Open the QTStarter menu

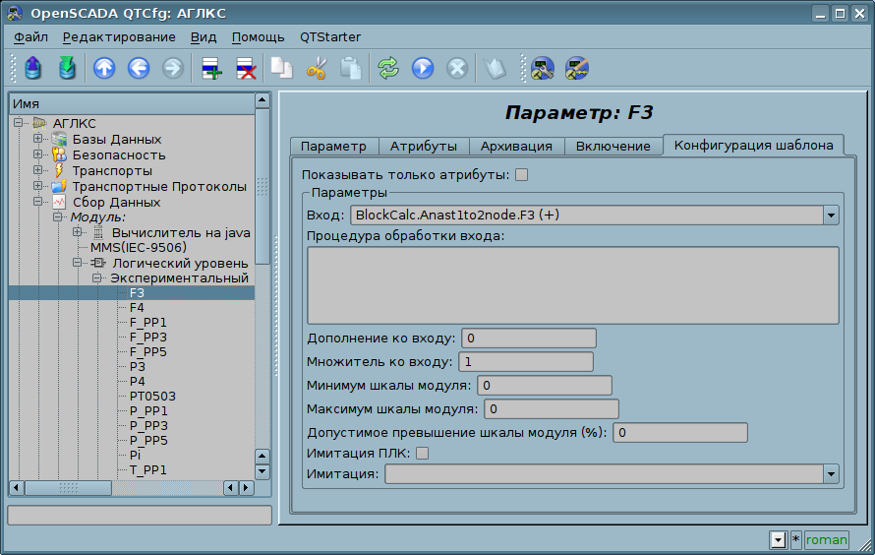(330, 36)
